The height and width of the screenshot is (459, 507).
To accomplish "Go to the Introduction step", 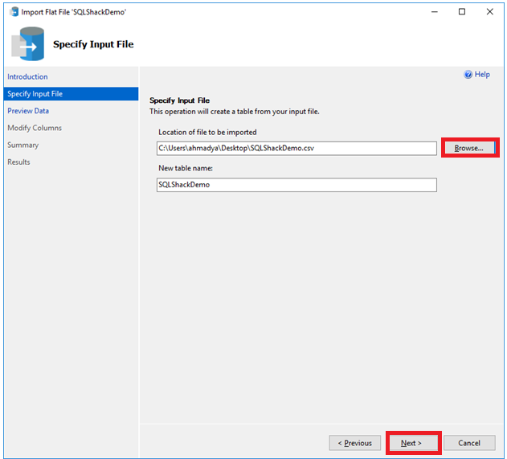I will pos(27,77).
